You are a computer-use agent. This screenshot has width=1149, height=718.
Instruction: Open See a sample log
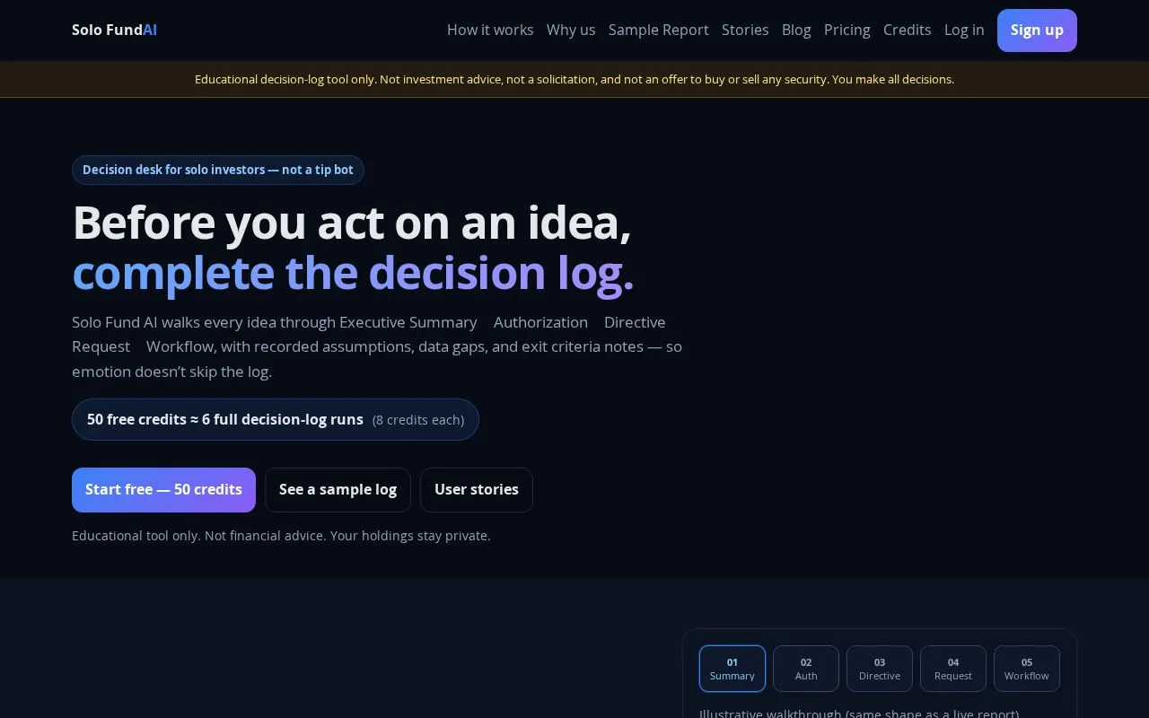[338, 490]
